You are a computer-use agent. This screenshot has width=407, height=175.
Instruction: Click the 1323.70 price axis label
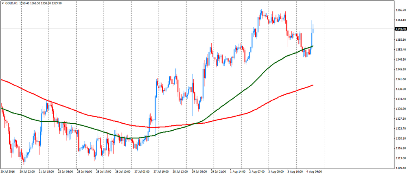click(401, 129)
